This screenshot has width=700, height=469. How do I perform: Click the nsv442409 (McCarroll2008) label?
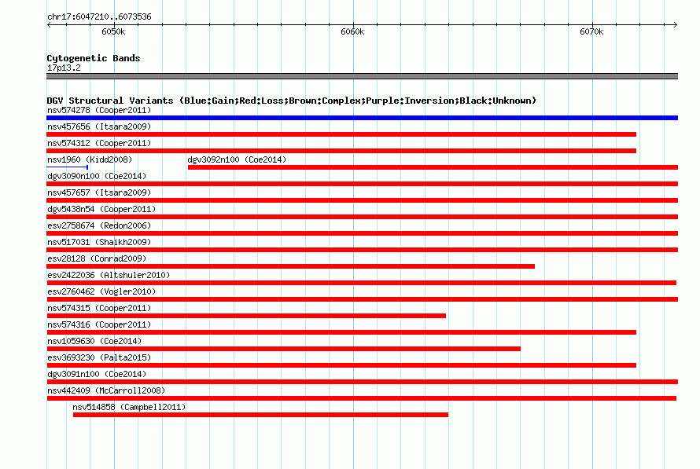coord(106,390)
